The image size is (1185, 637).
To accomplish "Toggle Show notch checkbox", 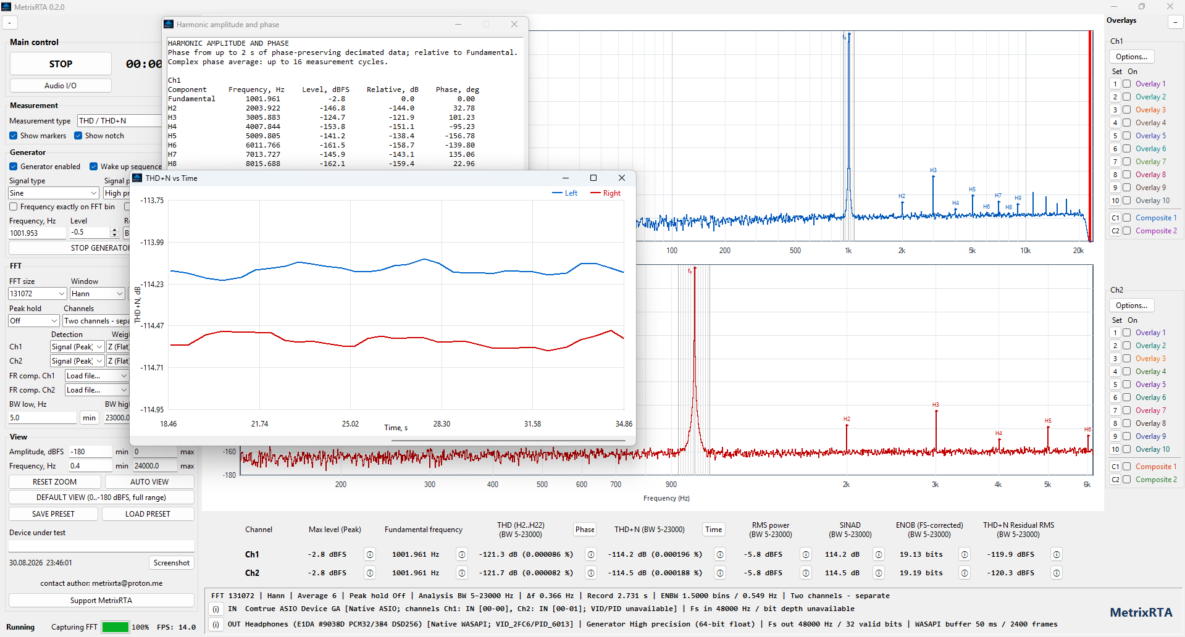I will (x=78, y=136).
